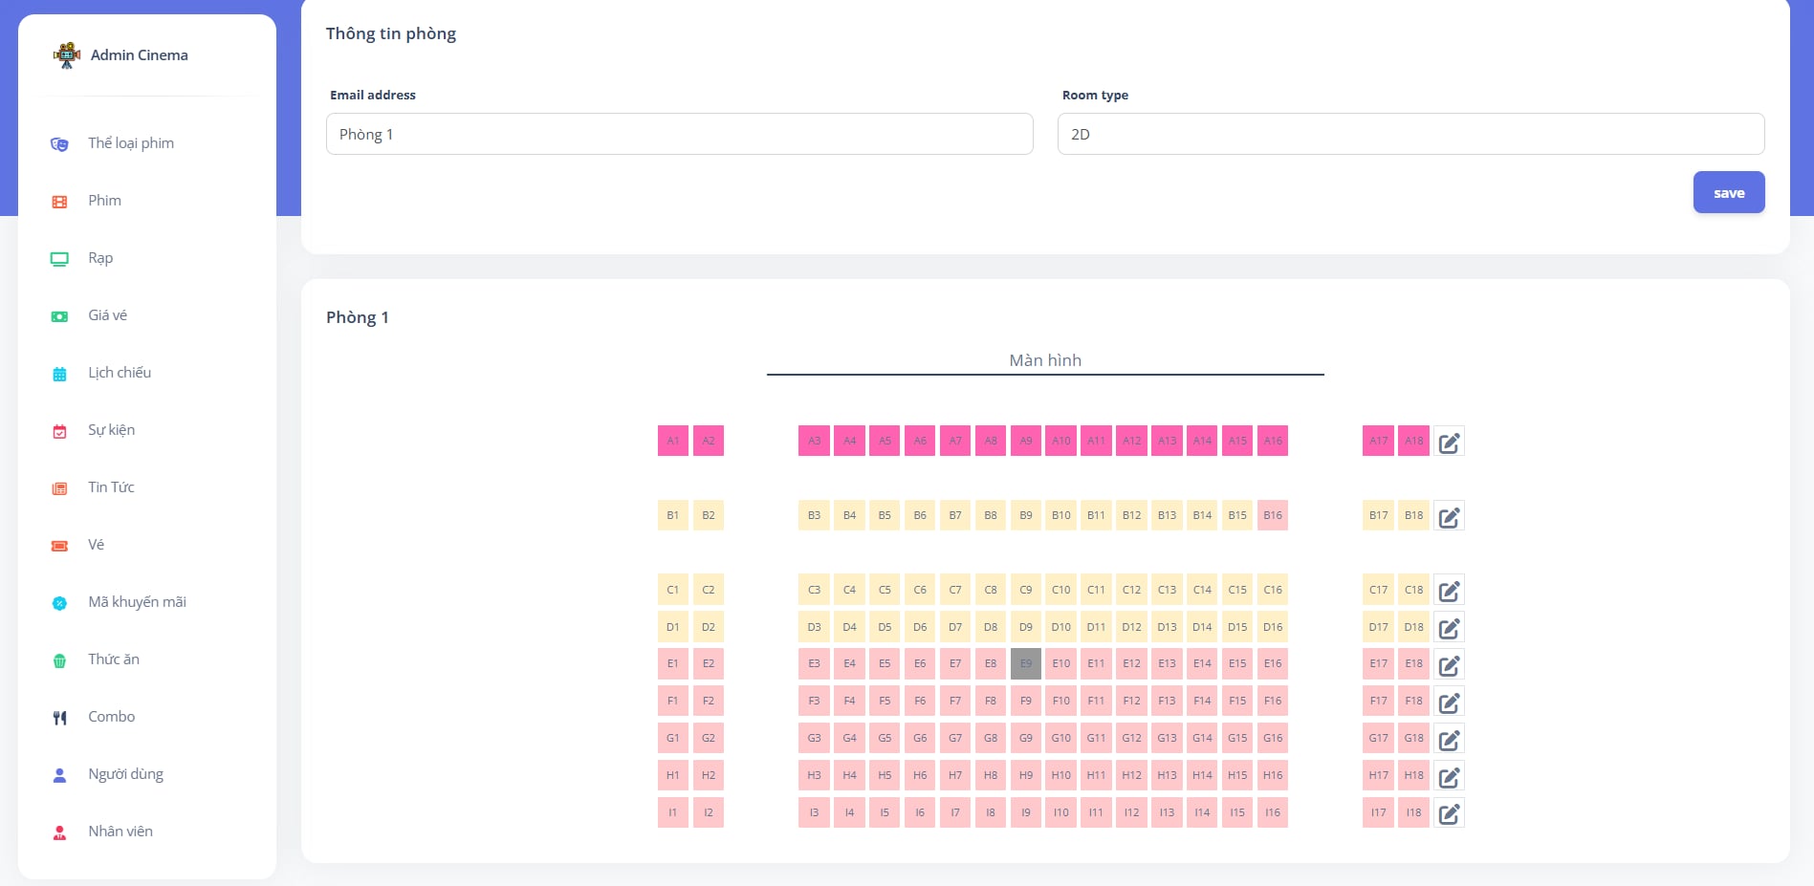The width and height of the screenshot is (1814, 886).
Task: Select seat E2
Action: coord(709,663)
